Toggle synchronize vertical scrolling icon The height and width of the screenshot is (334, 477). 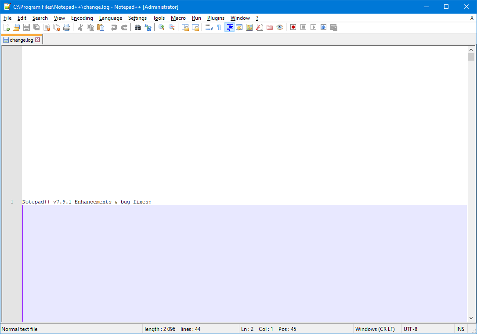tap(185, 27)
